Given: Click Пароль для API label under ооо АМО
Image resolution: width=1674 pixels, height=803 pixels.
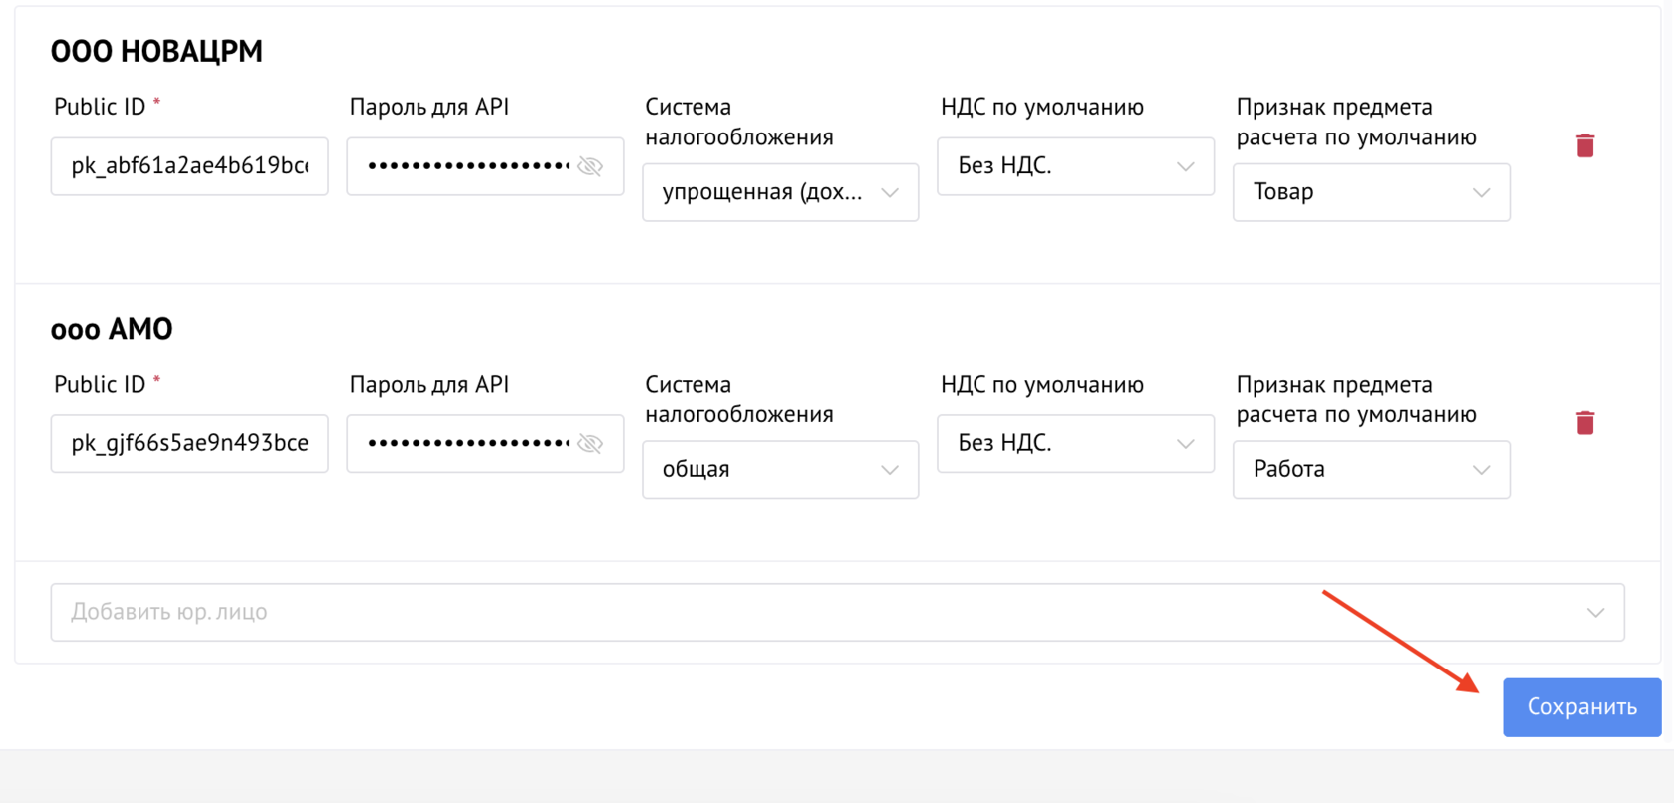Looking at the screenshot, I should [428, 385].
